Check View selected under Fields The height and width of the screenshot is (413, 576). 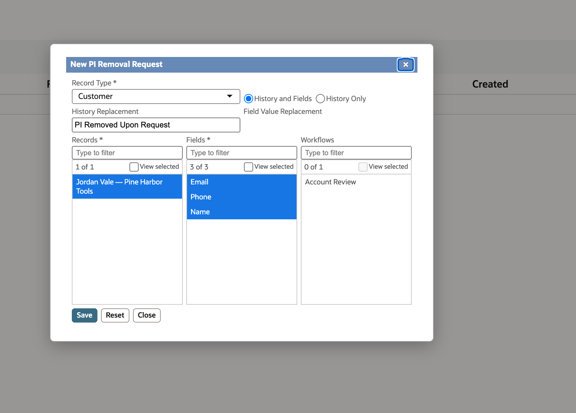(x=249, y=167)
